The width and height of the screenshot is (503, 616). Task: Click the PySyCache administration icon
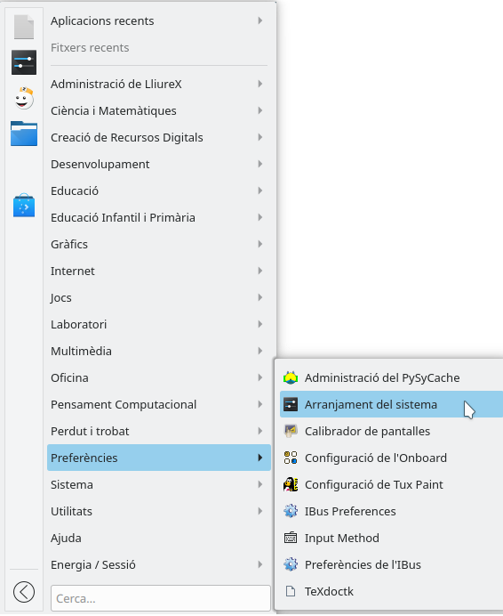[x=291, y=377]
